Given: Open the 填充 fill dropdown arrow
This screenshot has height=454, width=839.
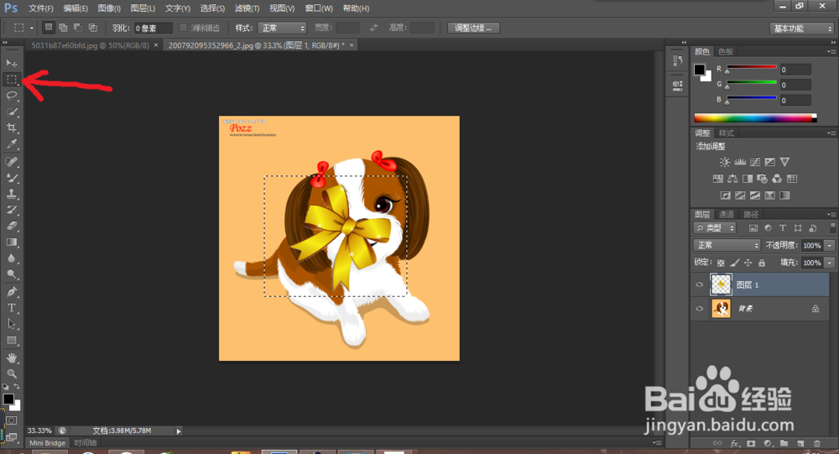Looking at the screenshot, I should click(x=830, y=263).
